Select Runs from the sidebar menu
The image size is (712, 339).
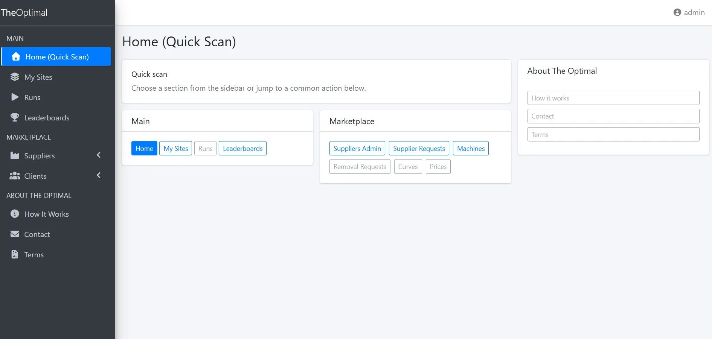coord(32,97)
